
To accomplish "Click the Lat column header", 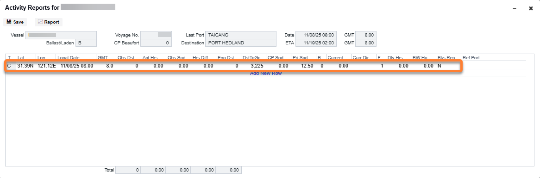I will coord(26,58).
